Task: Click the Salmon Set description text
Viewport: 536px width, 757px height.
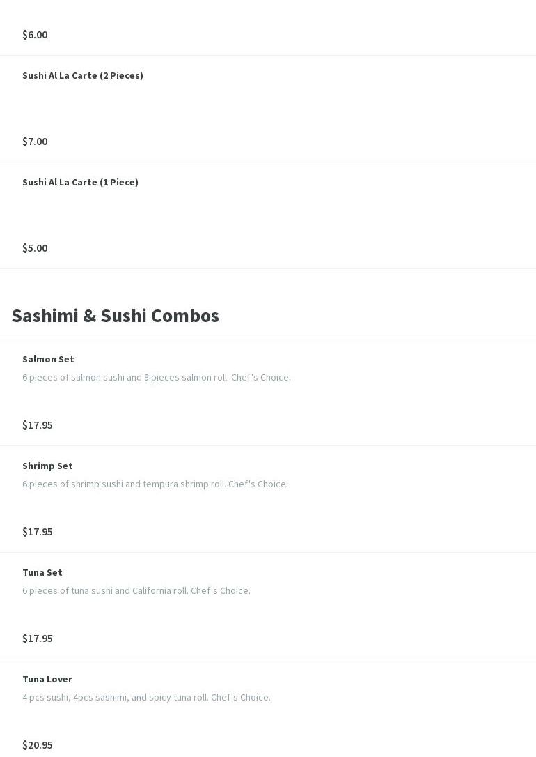Action: tap(157, 377)
